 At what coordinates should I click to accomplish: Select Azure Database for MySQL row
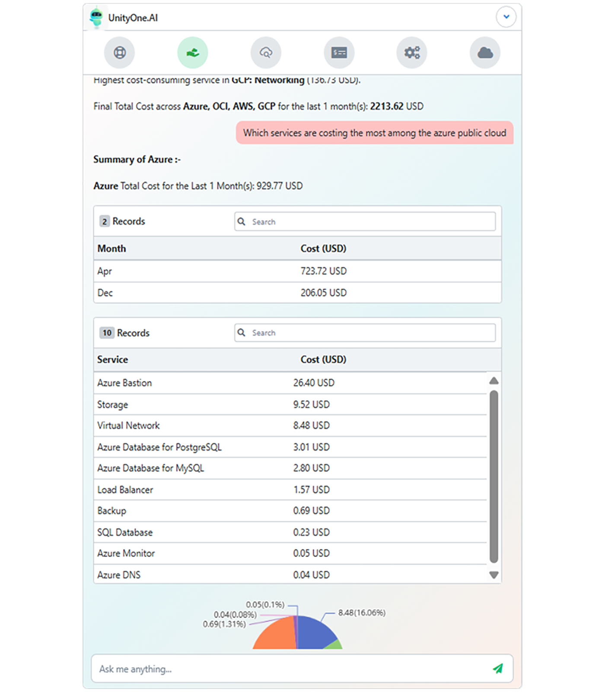point(290,468)
